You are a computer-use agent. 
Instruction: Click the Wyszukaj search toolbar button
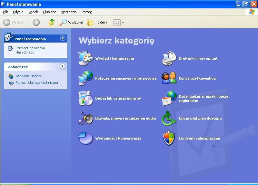(71, 22)
